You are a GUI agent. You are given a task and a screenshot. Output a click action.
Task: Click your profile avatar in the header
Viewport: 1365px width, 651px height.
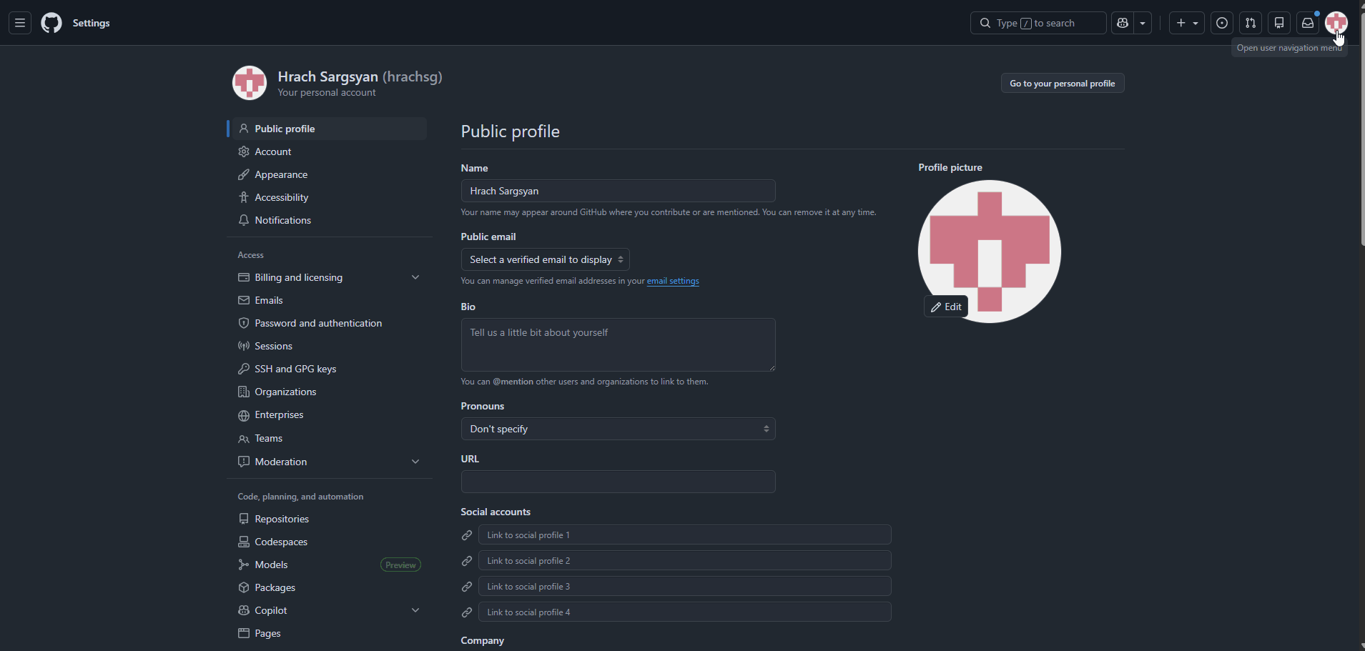coord(1336,22)
